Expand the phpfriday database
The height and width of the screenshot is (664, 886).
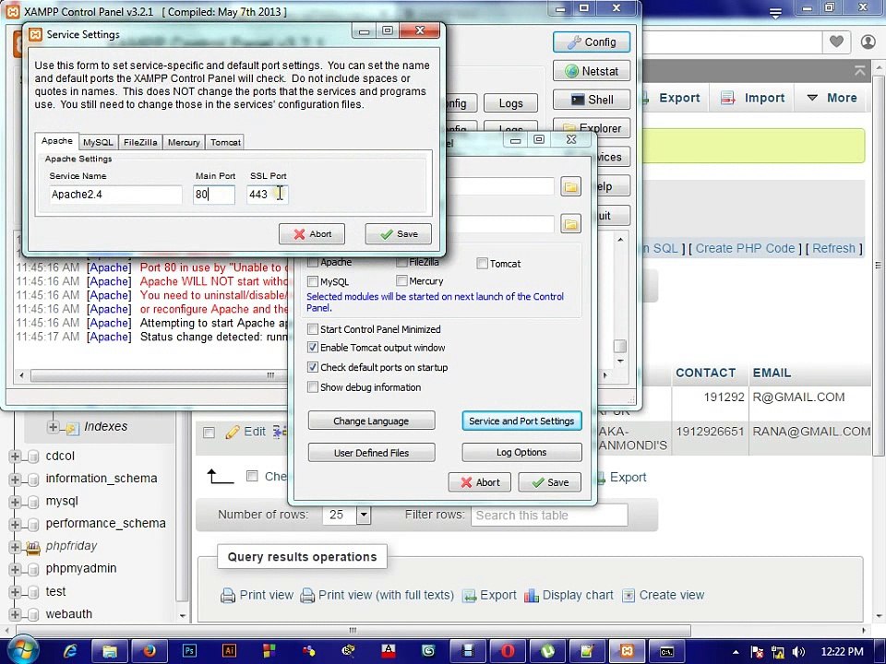pyautogui.click(x=15, y=547)
